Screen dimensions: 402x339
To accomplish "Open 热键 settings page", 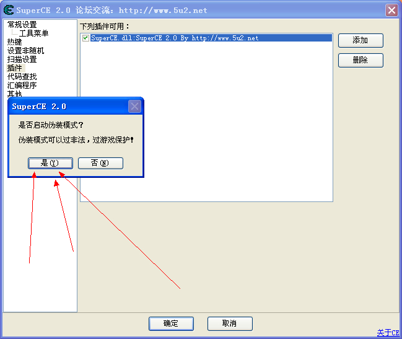I will 15,42.
